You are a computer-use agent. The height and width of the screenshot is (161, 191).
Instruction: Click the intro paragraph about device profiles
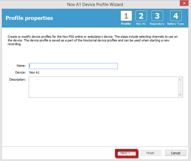pyautogui.click(x=93, y=40)
